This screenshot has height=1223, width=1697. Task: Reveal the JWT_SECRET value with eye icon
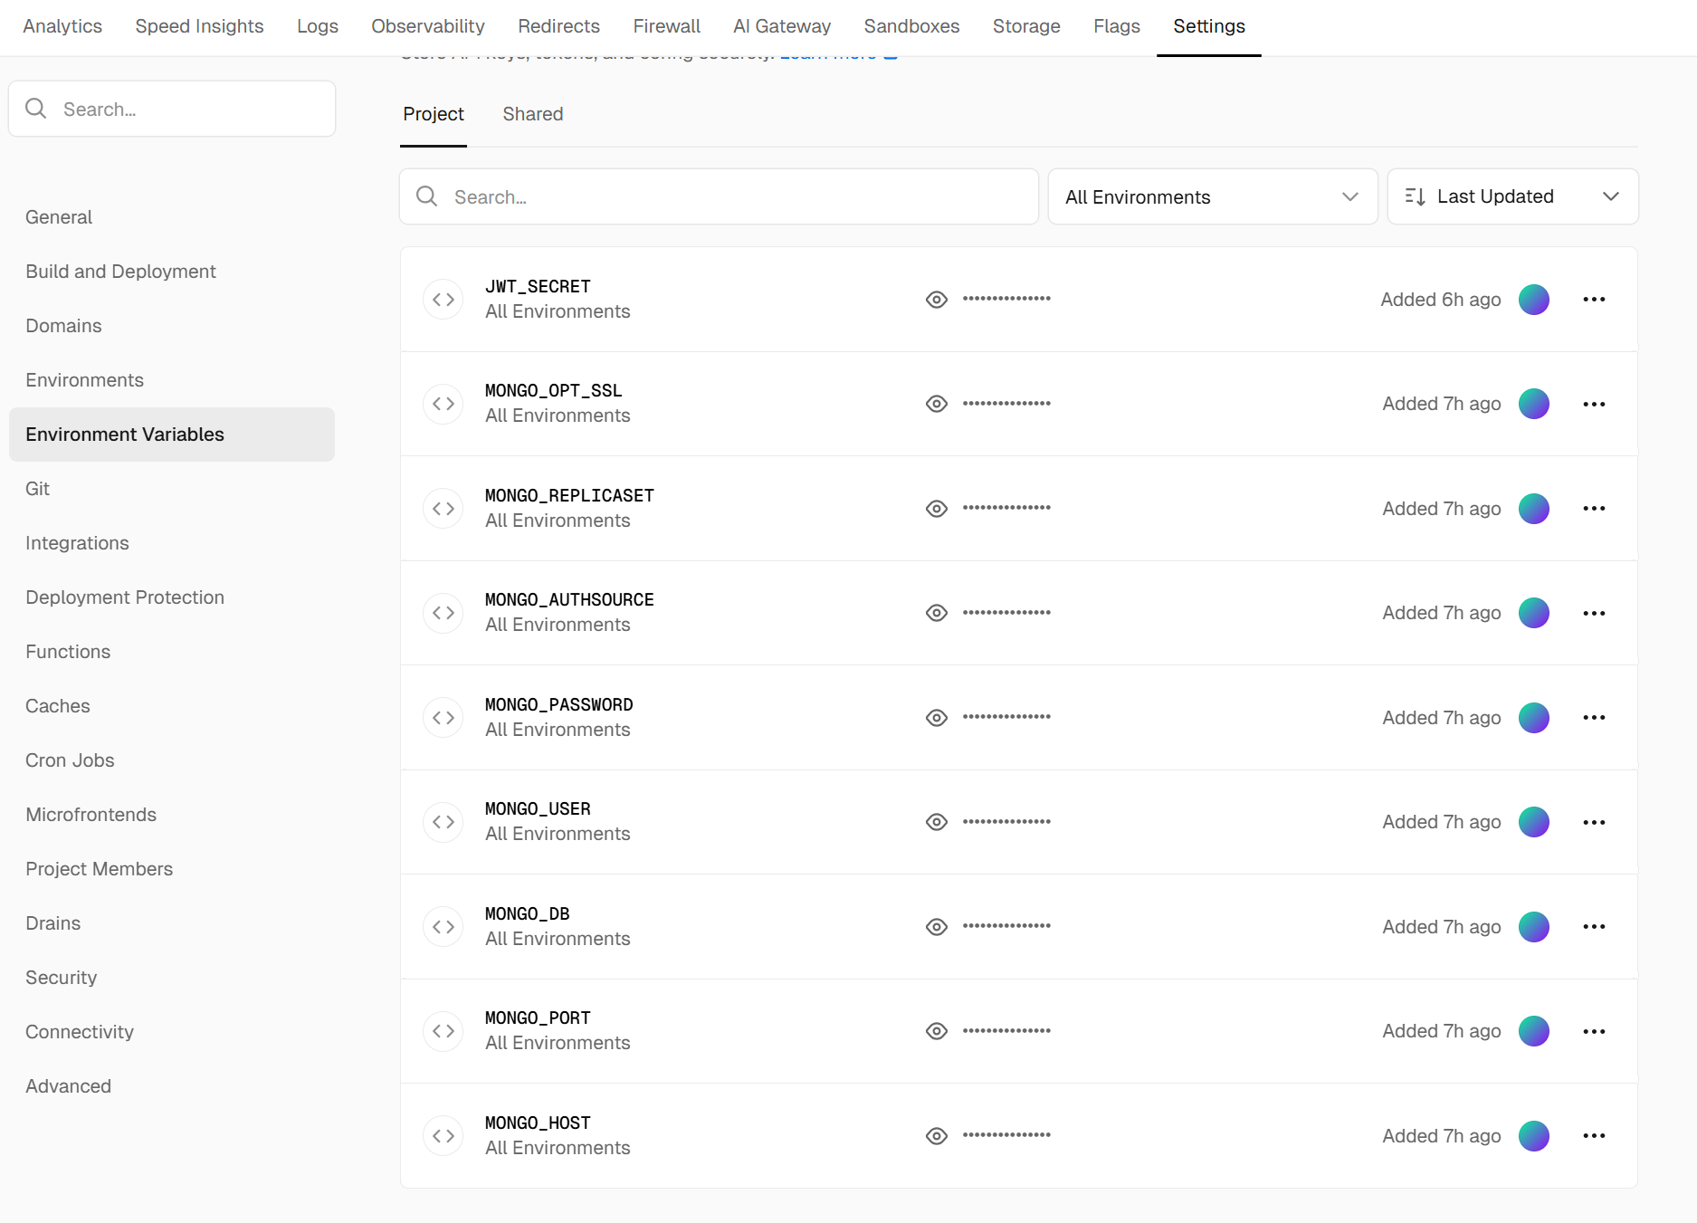click(x=937, y=300)
